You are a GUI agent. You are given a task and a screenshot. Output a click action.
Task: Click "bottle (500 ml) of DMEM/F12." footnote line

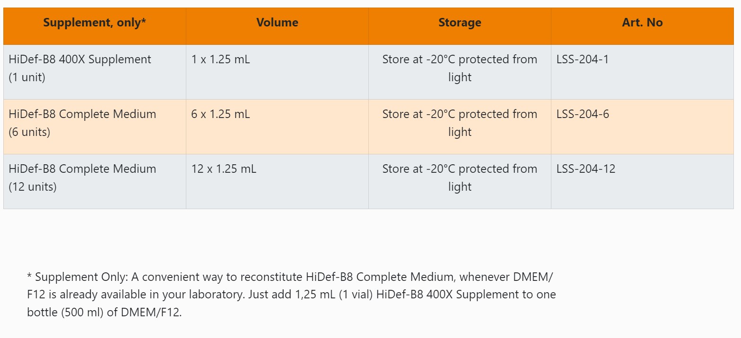click(x=104, y=313)
